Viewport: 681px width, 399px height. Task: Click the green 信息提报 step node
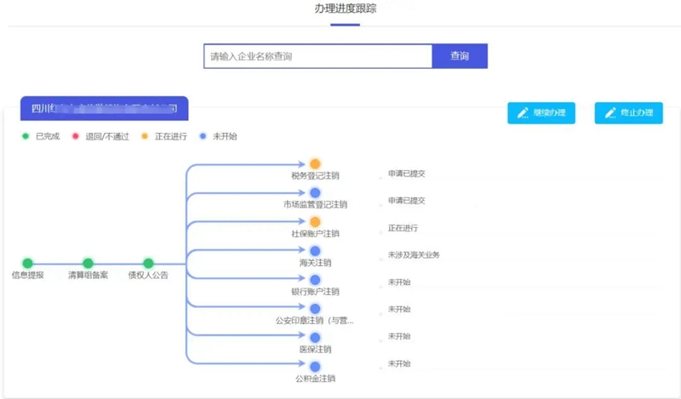coord(28,263)
